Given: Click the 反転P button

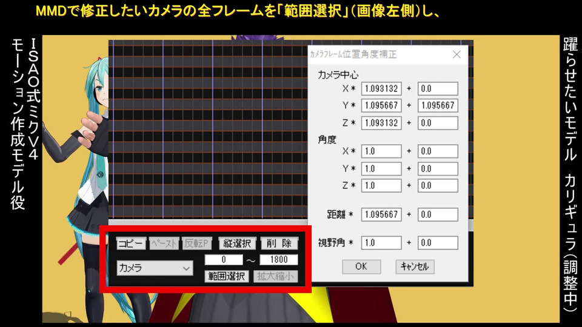Looking at the screenshot, I should pos(196,243).
